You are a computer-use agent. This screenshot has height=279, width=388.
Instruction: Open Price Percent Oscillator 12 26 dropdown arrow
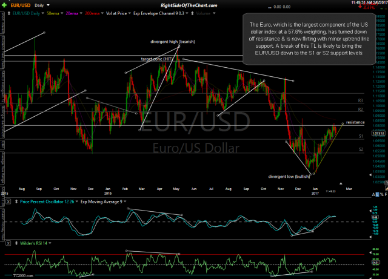(77, 202)
